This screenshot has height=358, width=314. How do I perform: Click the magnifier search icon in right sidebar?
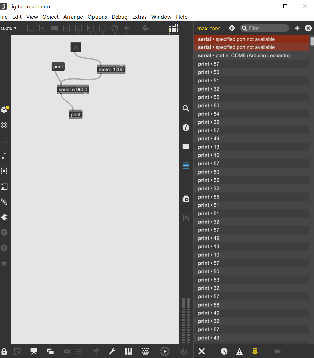click(186, 108)
